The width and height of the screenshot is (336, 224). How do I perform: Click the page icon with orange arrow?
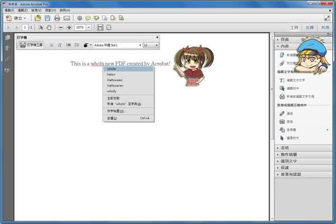(113, 18)
